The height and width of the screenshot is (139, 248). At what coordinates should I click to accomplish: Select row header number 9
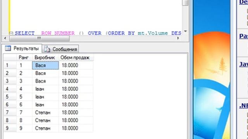tap(10, 128)
